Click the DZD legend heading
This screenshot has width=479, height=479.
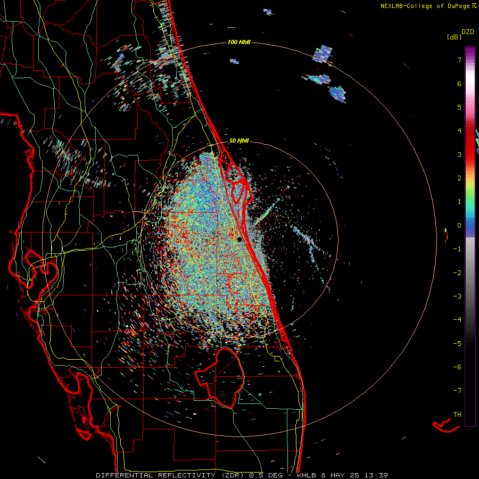[x=468, y=32]
